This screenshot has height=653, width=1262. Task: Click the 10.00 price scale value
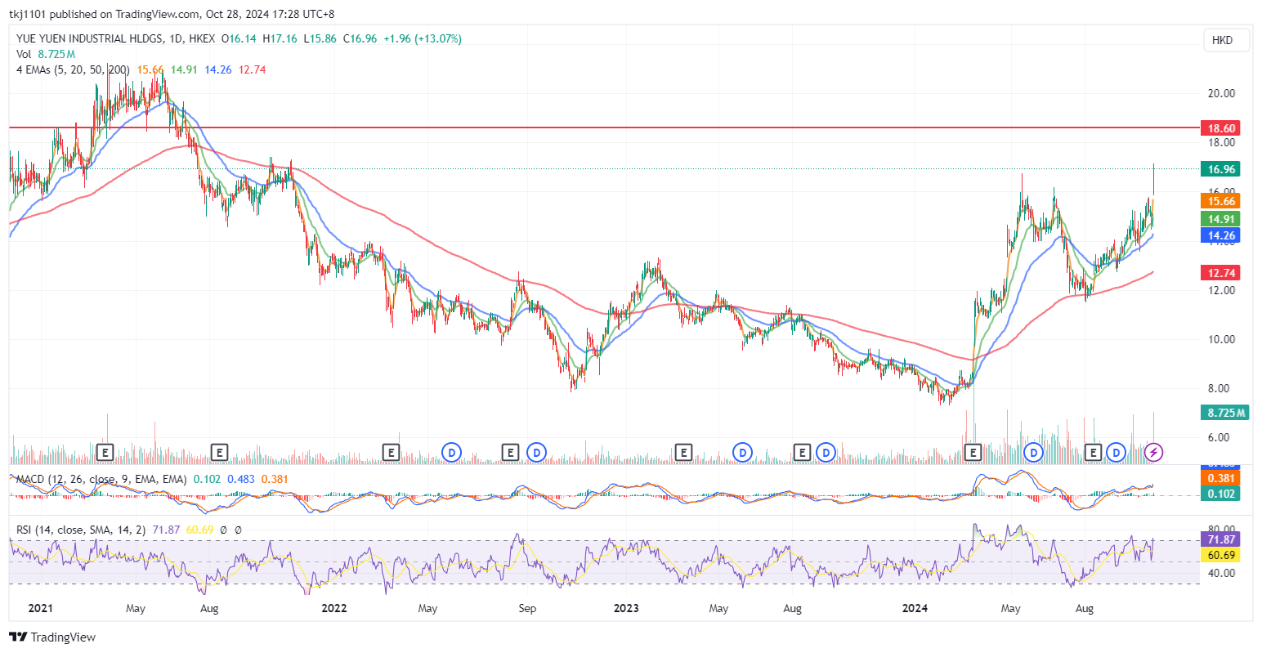pos(1221,339)
